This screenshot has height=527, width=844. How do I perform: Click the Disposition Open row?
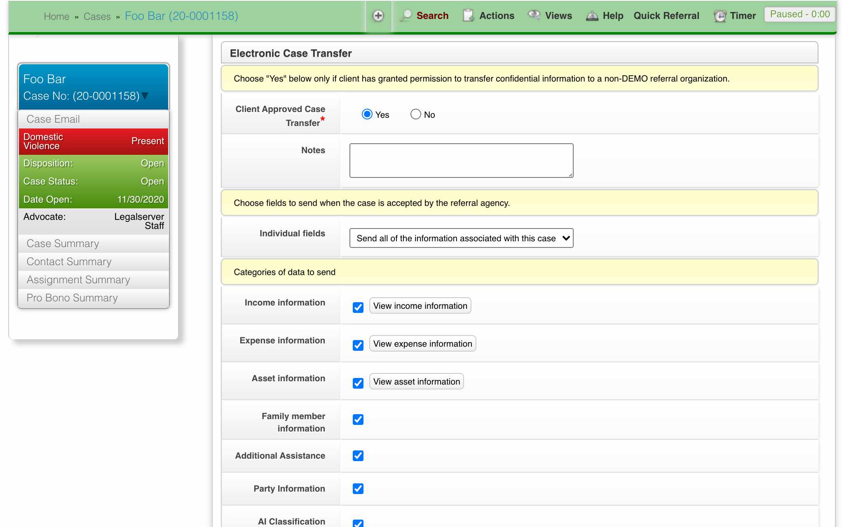coord(94,163)
